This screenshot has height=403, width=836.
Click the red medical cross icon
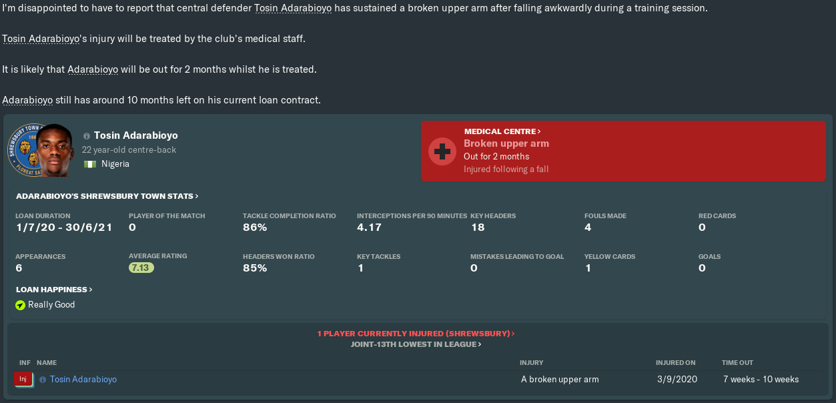(x=442, y=151)
